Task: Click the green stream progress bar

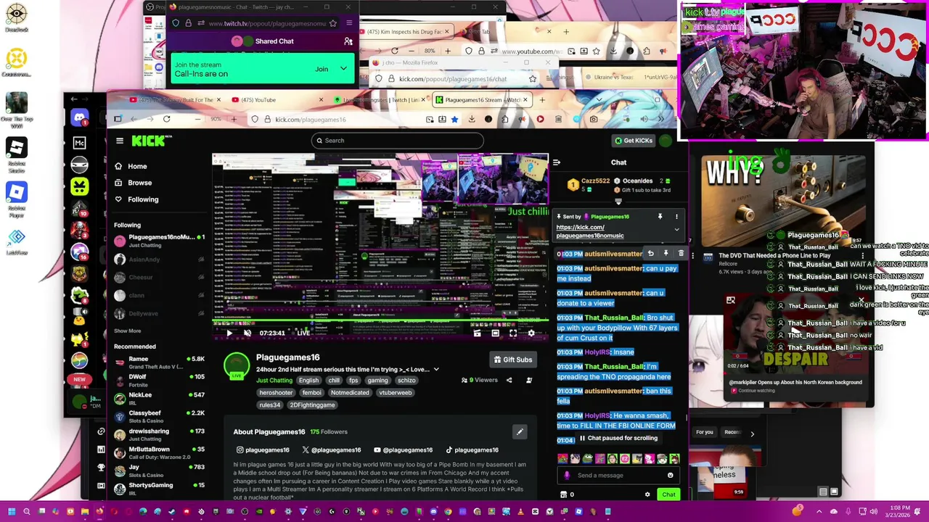Action: pyautogui.click(x=380, y=321)
